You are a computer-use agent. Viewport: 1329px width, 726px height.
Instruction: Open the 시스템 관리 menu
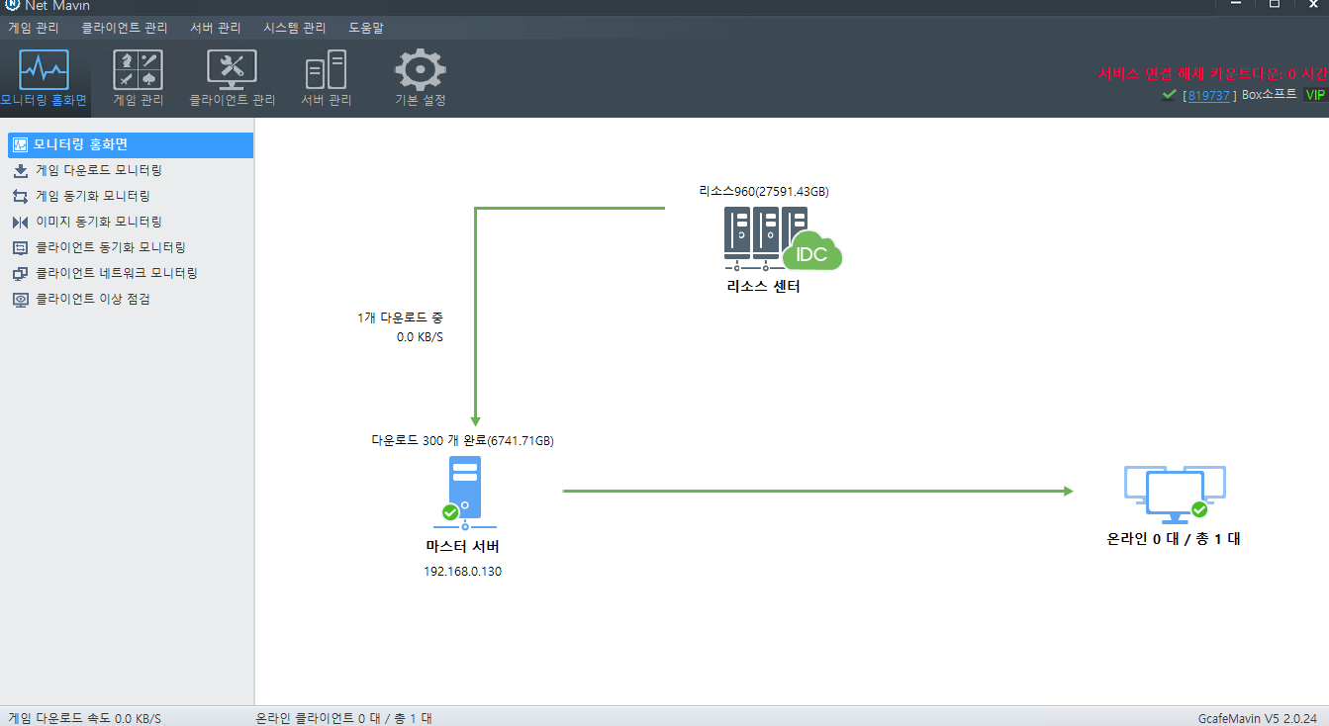coord(295,28)
